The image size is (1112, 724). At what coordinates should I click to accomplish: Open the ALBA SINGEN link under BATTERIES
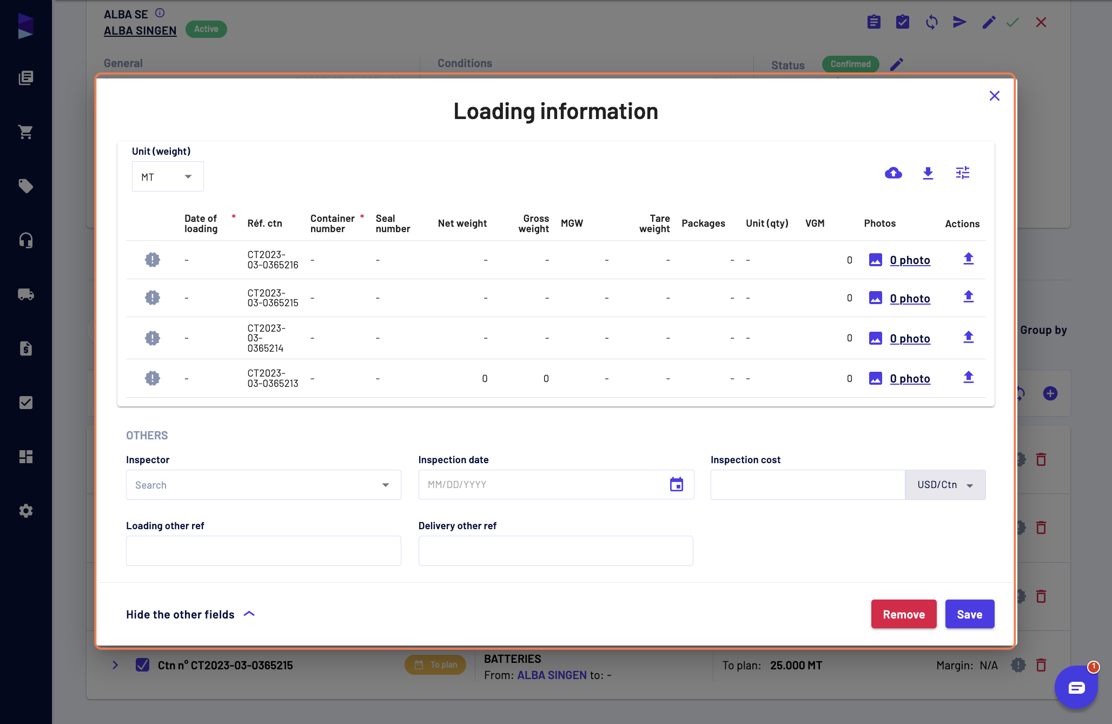point(552,675)
